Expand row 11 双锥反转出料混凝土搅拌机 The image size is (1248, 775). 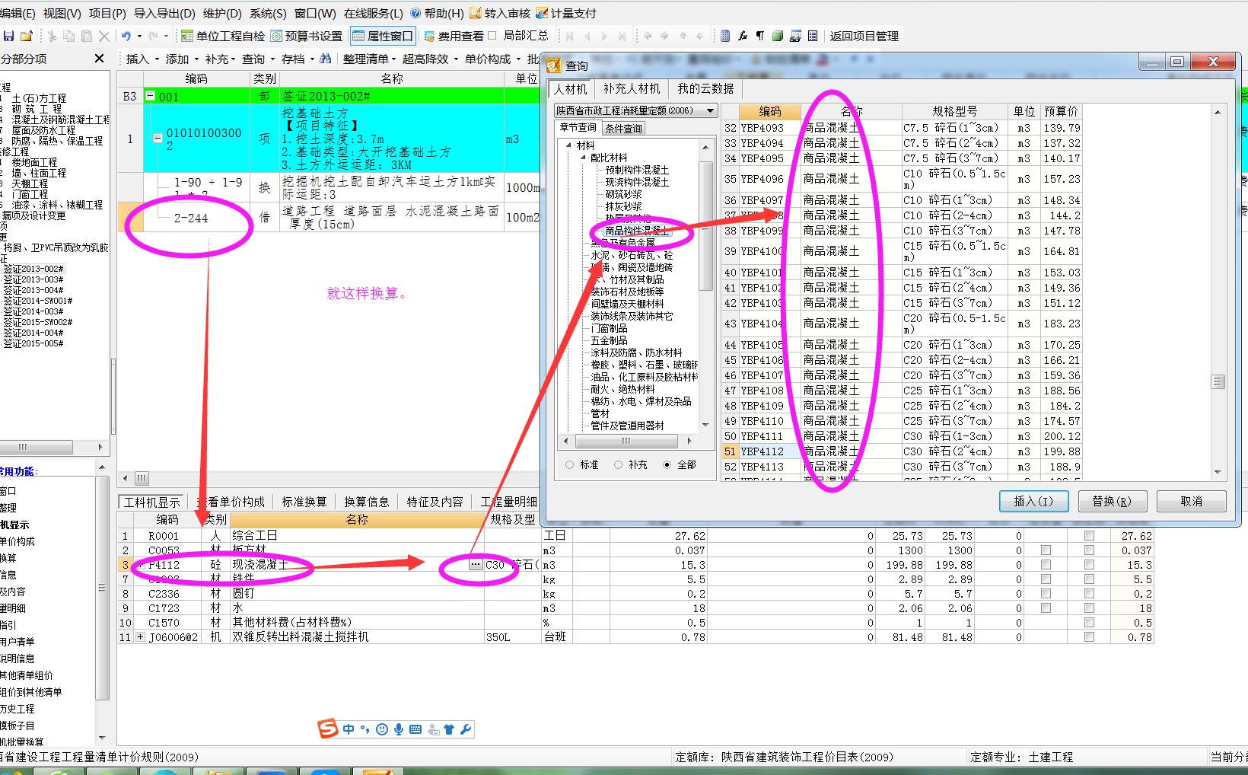(x=140, y=637)
